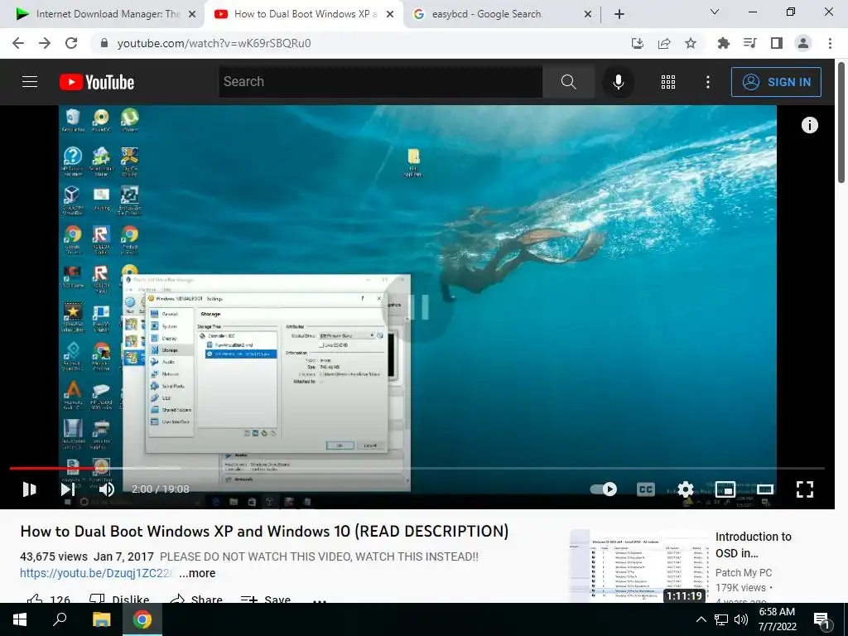Screen dimensions: 848x636
Task: Enter full screen mode
Action: 805,489
